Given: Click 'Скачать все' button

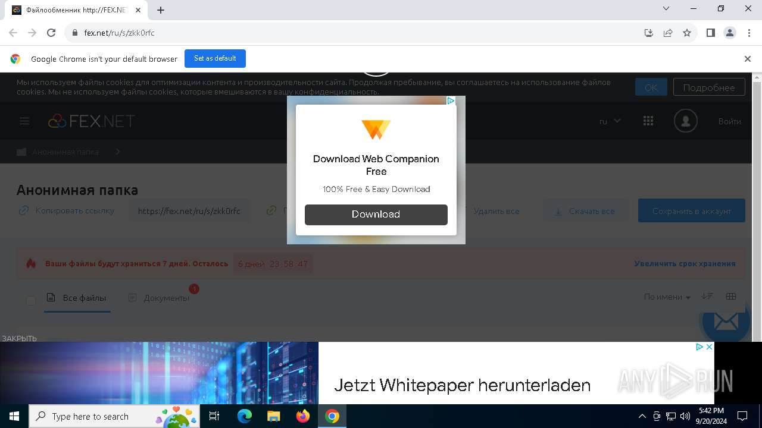Looking at the screenshot, I should pos(585,211).
